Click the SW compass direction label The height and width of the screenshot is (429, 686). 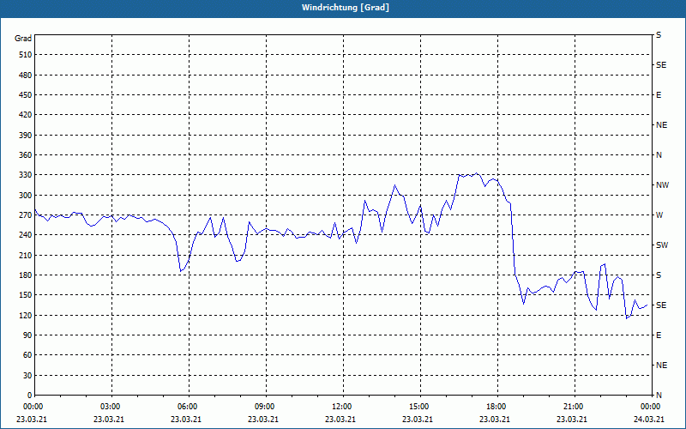click(x=662, y=245)
